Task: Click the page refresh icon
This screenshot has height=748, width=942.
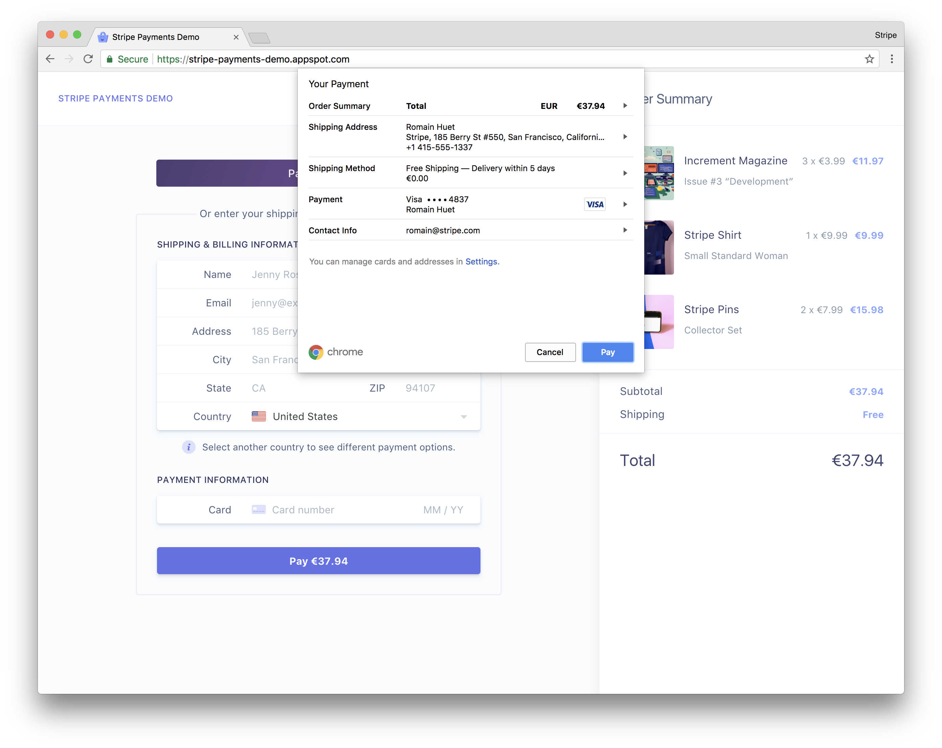Action: pyautogui.click(x=89, y=59)
